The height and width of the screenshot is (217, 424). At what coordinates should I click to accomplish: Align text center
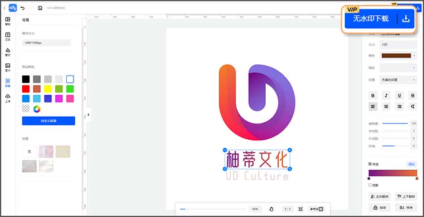(x=386, y=107)
